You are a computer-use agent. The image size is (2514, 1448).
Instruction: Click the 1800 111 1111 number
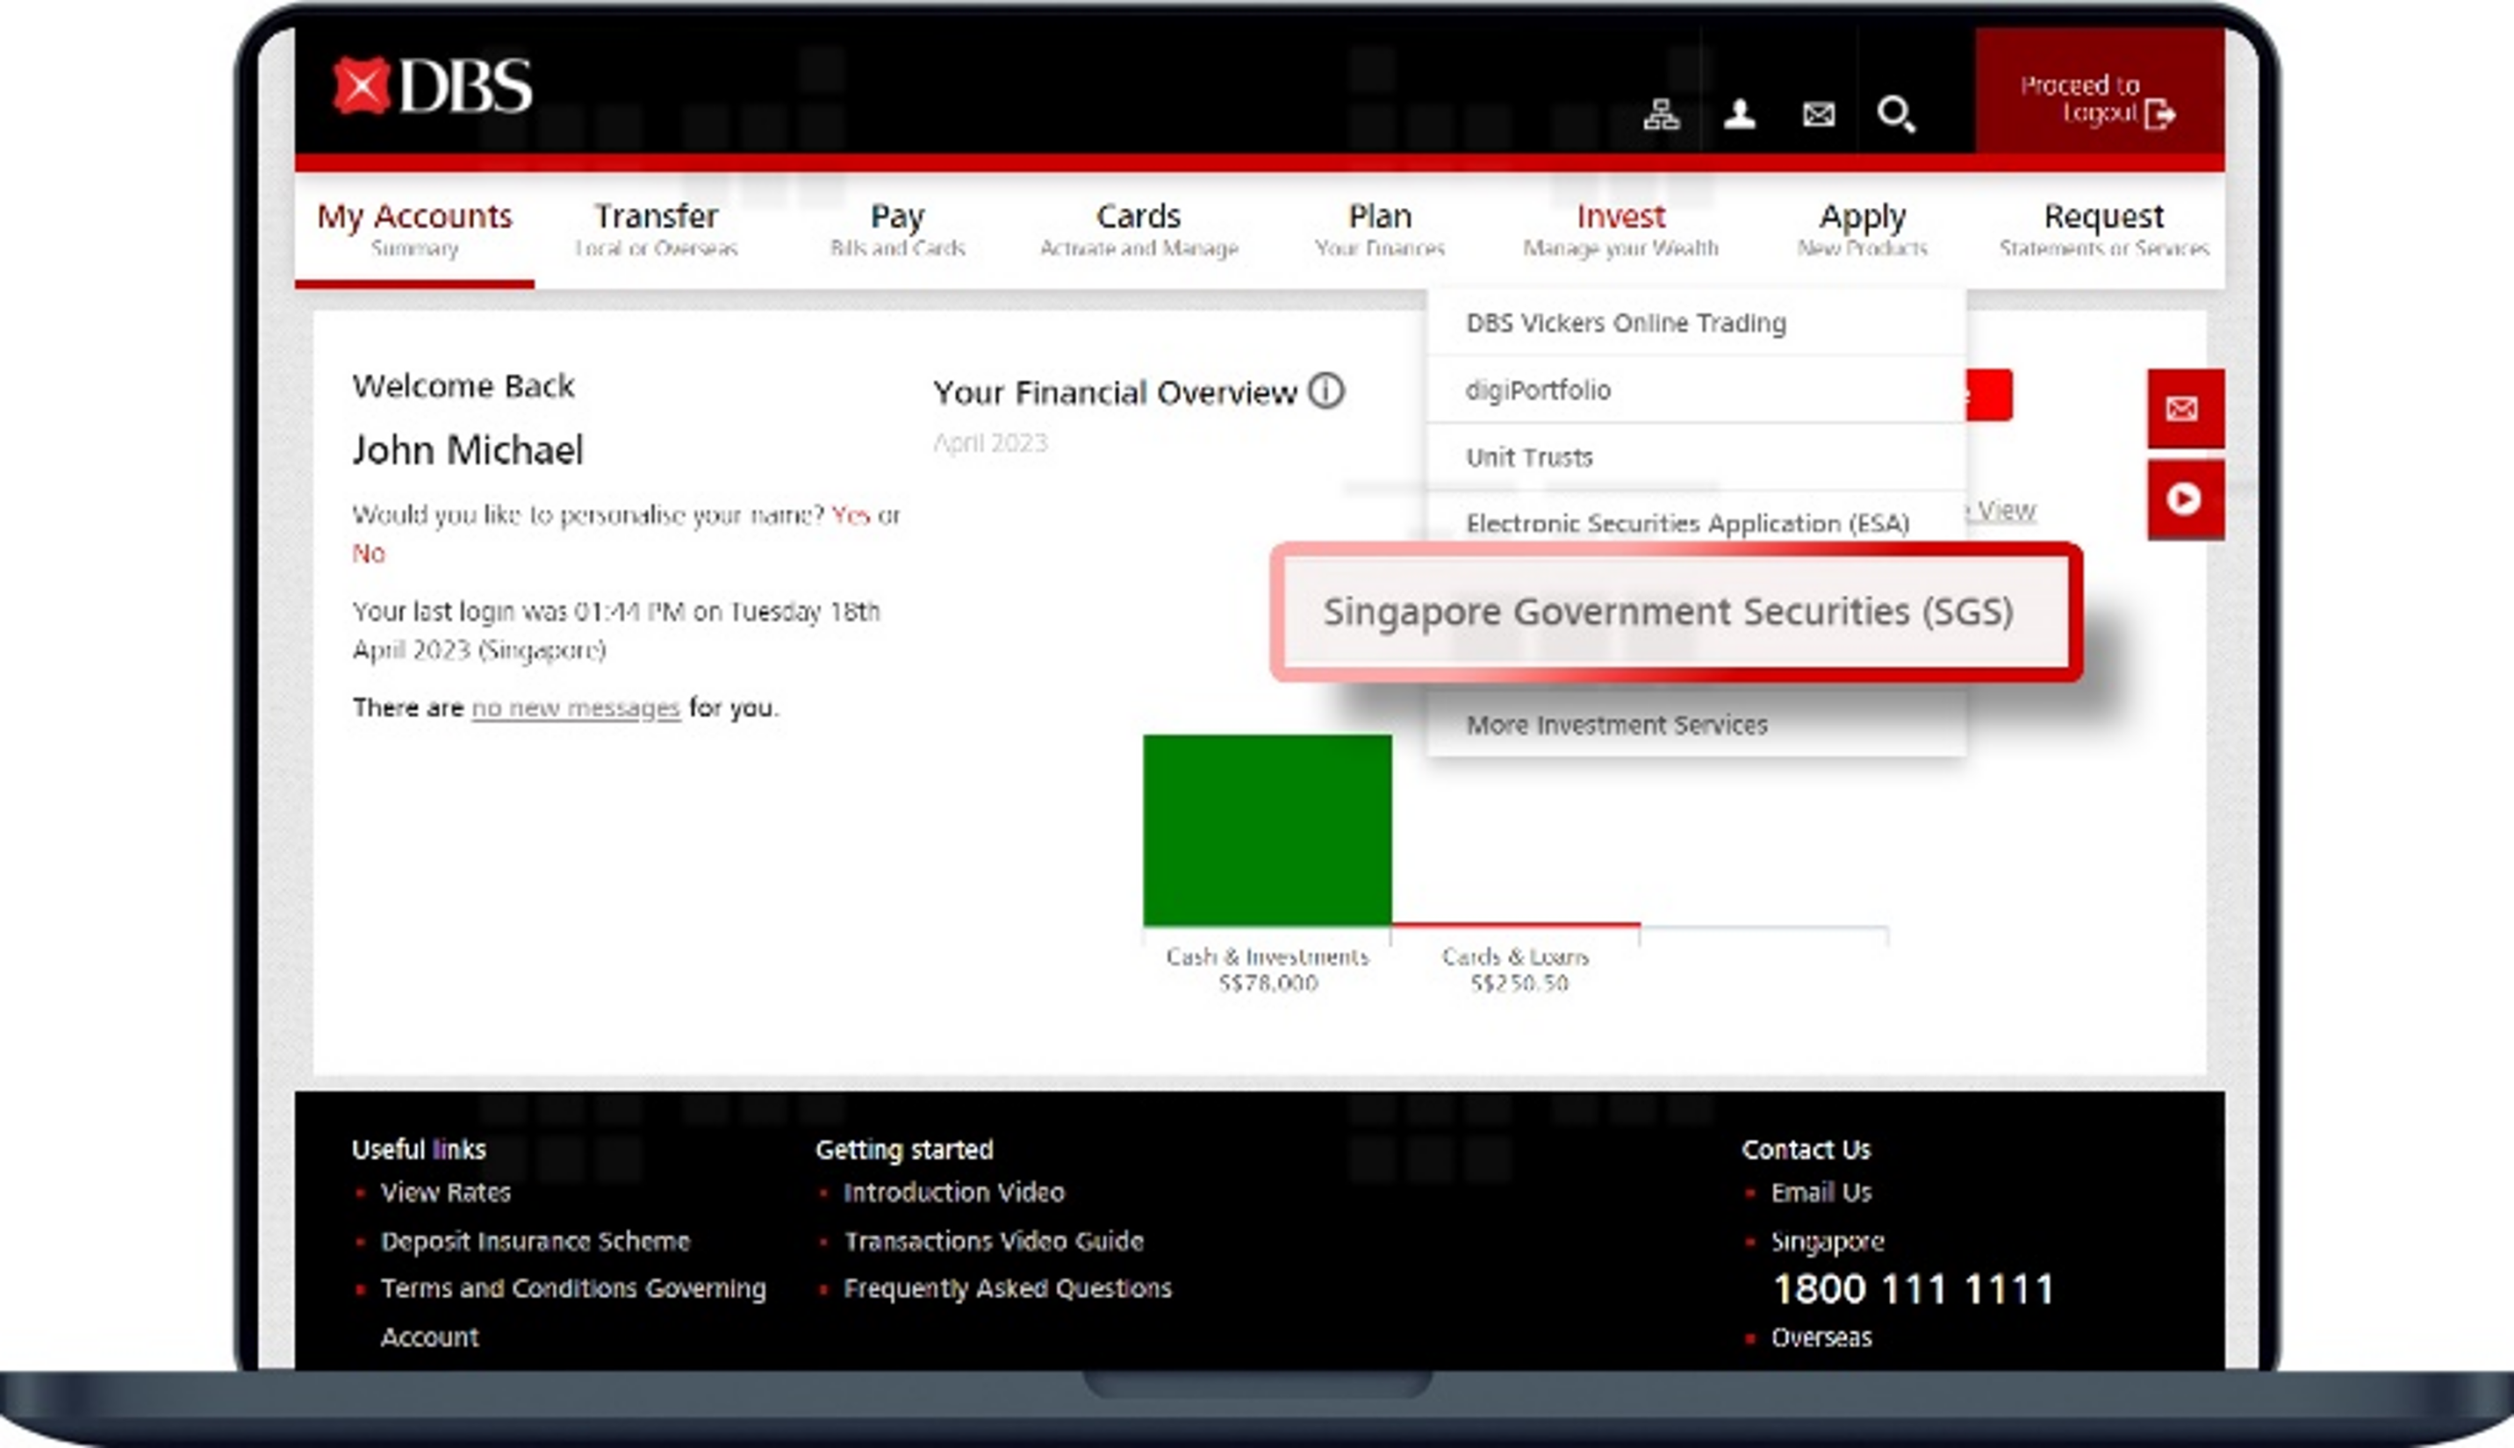[1914, 1289]
